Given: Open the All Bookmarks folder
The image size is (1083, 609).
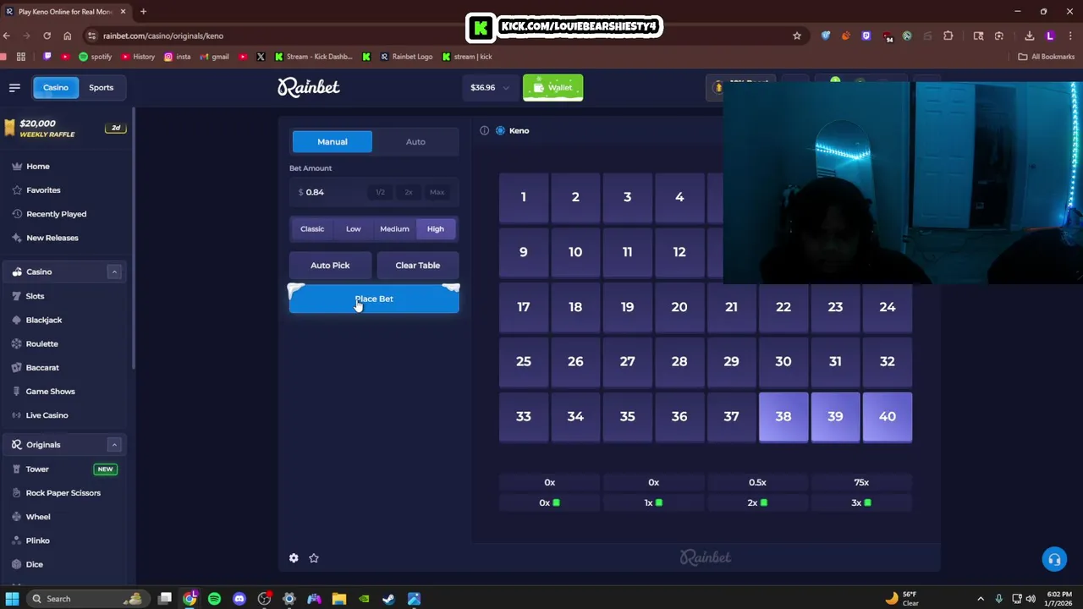Looking at the screenshot, I should click(1046, 57).
